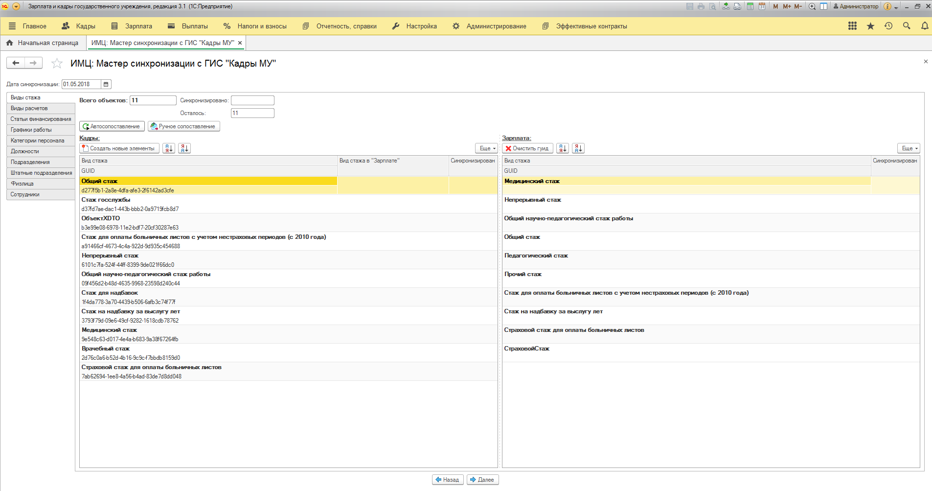Expand the Еще menu in Кадры panel

coord(487,148)
